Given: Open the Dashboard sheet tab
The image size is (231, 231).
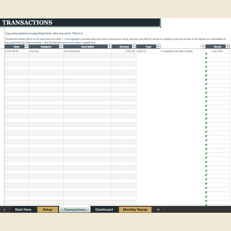Looking at the screenshot, I should 104,209.
